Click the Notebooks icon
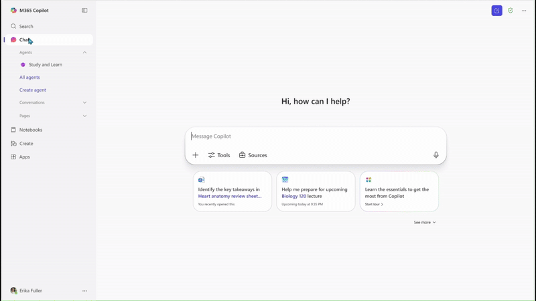Image resolution: width=536 pixels, height=301 pixels. click(x=13, y=130)
